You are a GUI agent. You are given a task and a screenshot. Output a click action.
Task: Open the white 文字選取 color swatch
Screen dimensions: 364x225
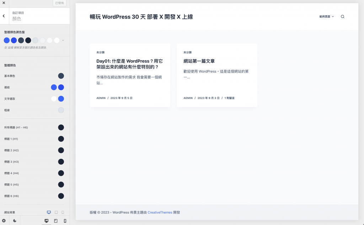[x=54, y=99]
